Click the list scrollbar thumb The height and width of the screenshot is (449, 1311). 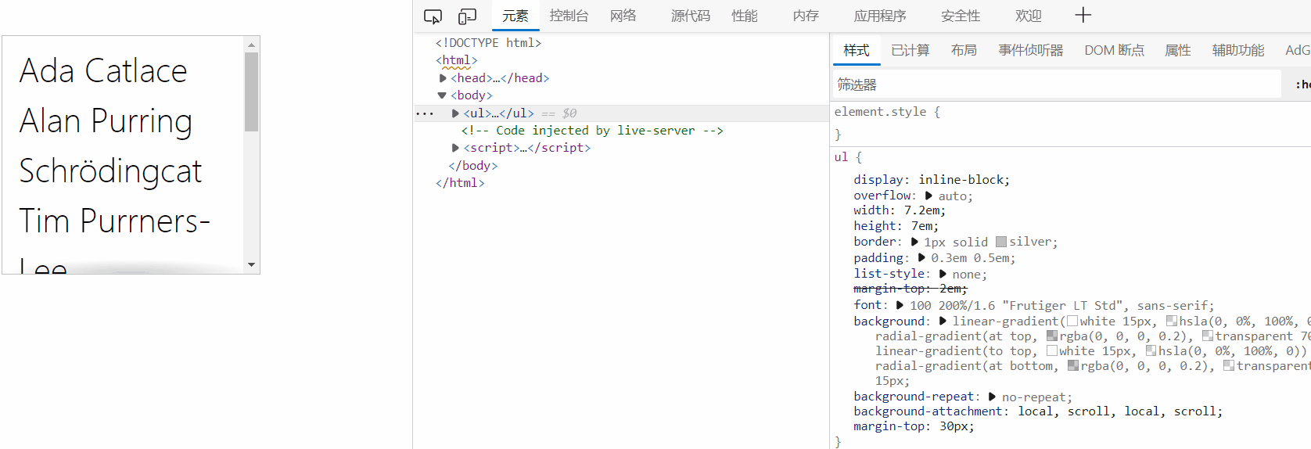point(251,92)
